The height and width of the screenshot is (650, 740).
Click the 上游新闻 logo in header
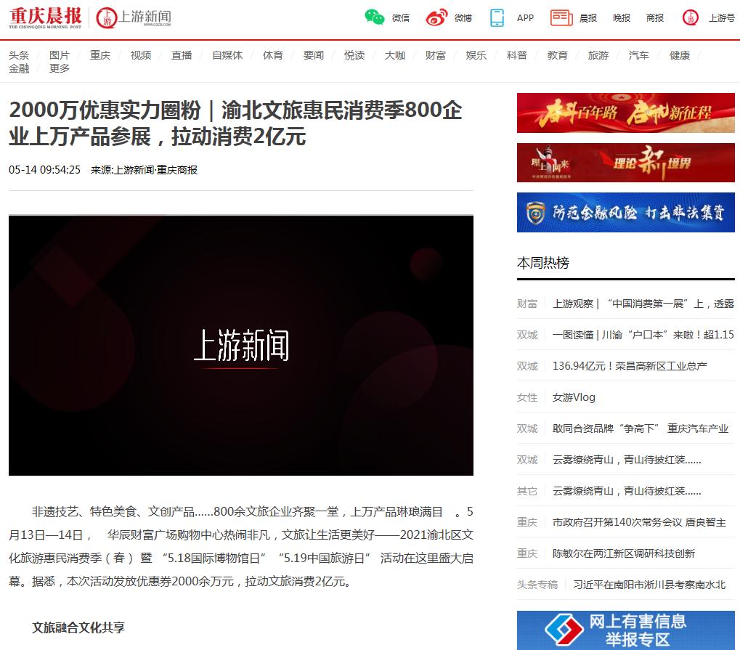click(x=134, y=18)
